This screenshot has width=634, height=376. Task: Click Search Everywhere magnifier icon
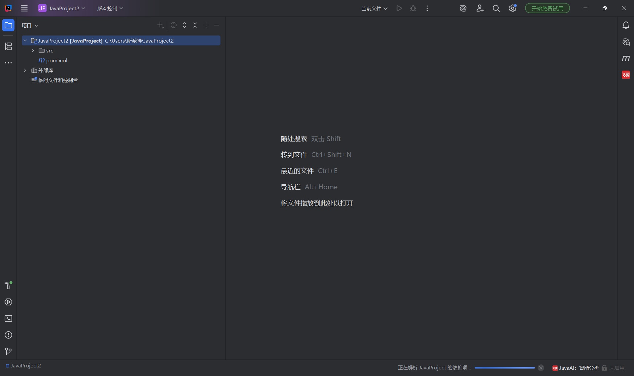click(x=496, y=9)
